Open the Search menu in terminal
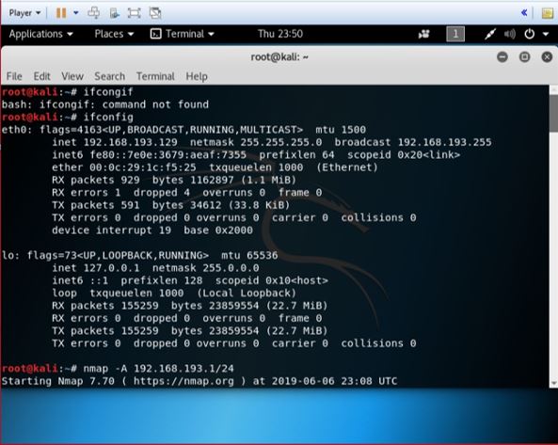 click(109, 76)
